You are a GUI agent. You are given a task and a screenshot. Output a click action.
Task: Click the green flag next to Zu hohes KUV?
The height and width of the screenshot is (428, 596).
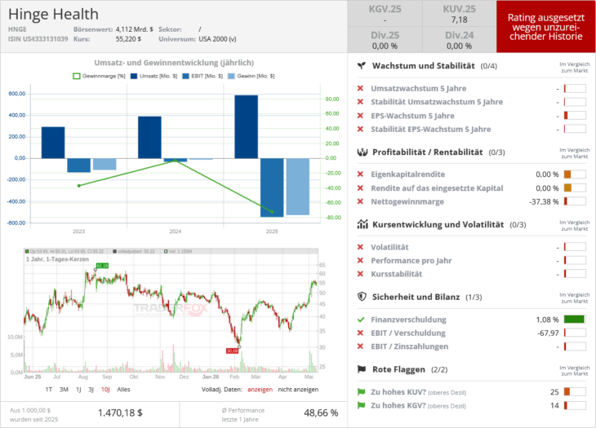coord(361,392)
